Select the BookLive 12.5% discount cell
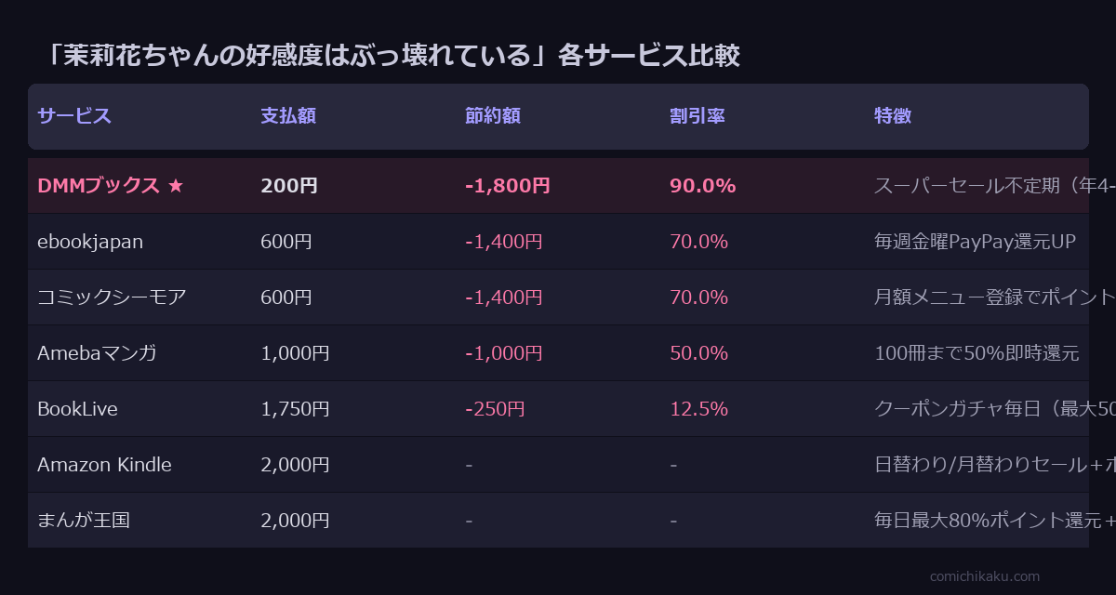 coord(698,409)
